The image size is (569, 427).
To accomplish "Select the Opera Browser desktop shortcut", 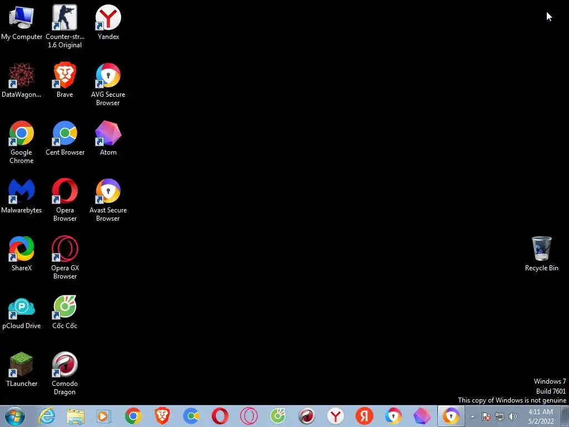I will (64, 200).
